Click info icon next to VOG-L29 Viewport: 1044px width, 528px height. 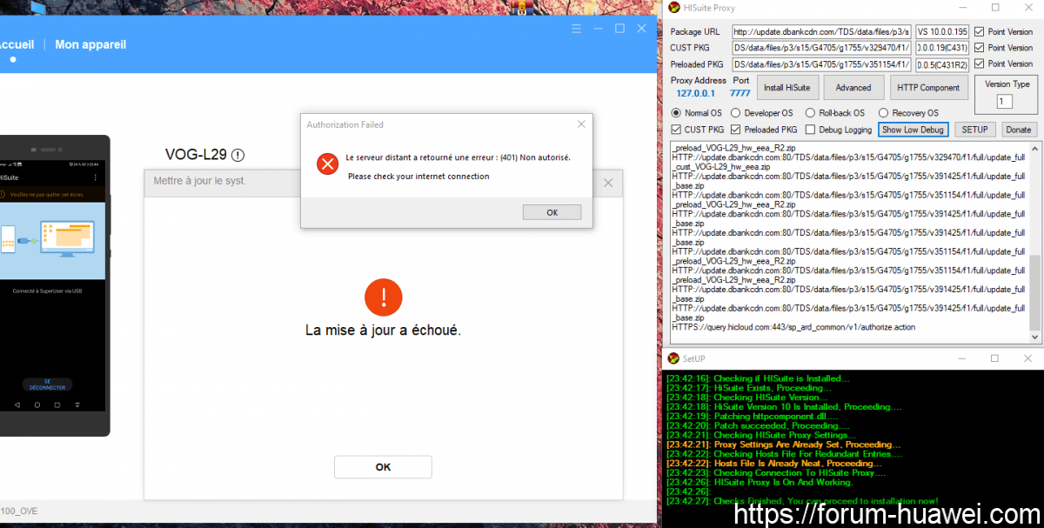238,155
